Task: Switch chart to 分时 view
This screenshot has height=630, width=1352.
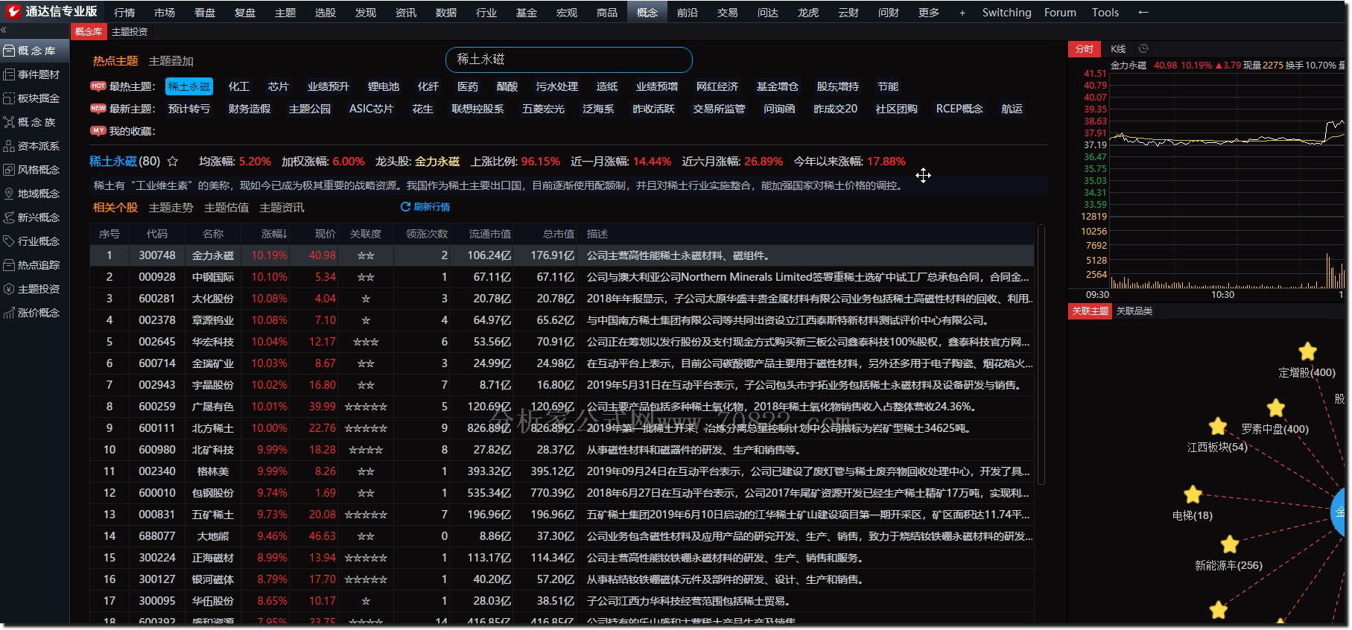Action: [1085, 49]
